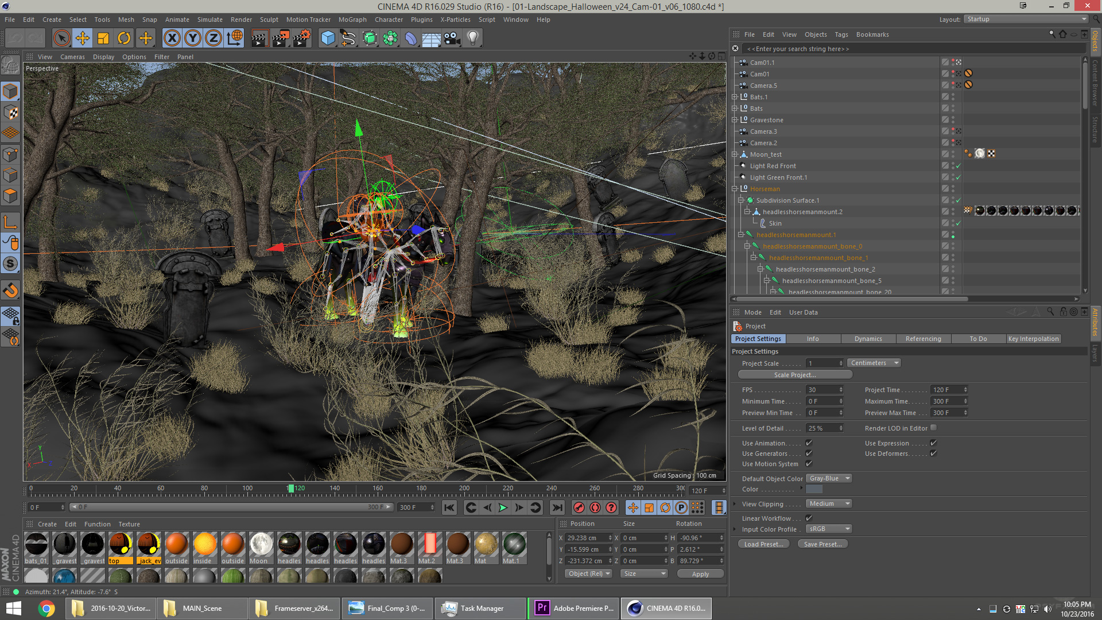This screenshot has height=620, width=1102.
Task: Add a Floor environment object
Action: (432, 38)
